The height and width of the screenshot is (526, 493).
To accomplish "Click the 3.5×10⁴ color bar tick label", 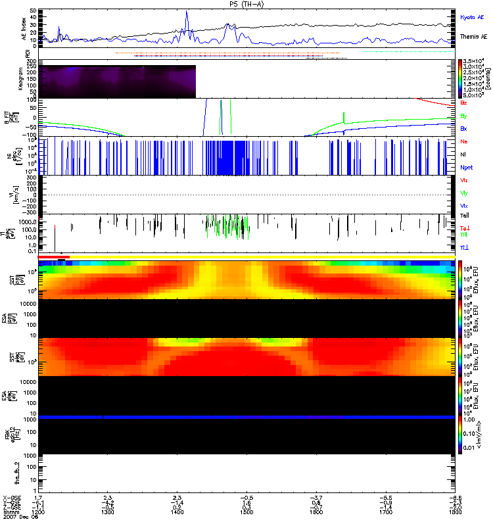I will click(x=473, y=61).
